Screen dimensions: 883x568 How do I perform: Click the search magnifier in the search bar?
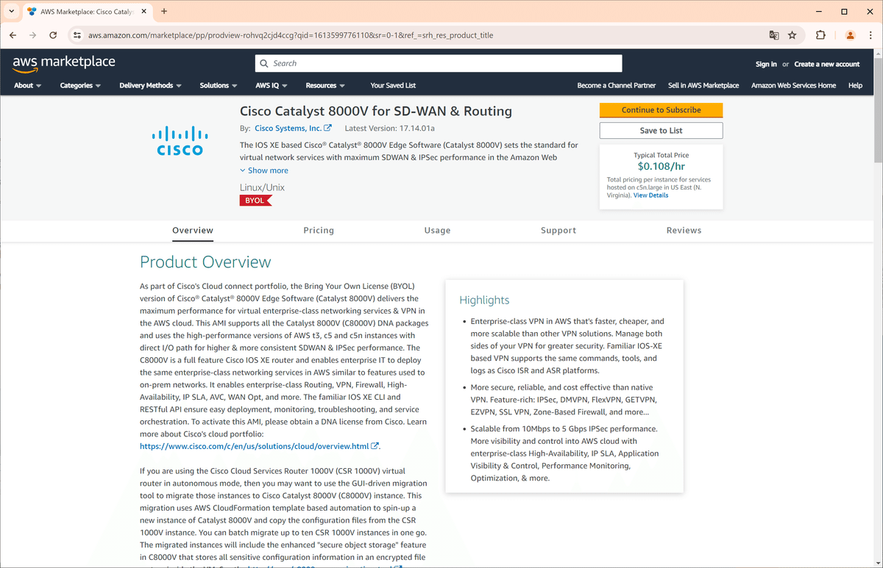264,63
